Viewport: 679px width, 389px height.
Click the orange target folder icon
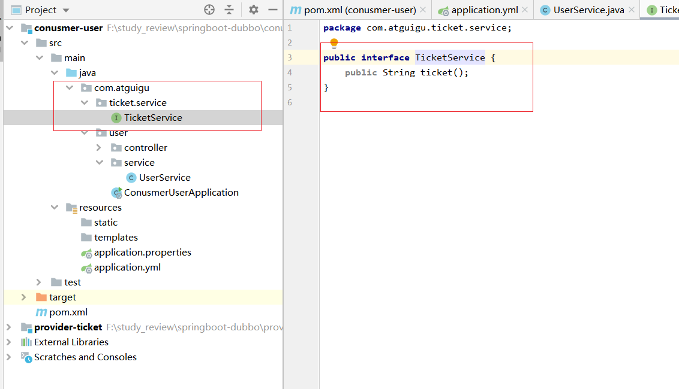(41, 297)
